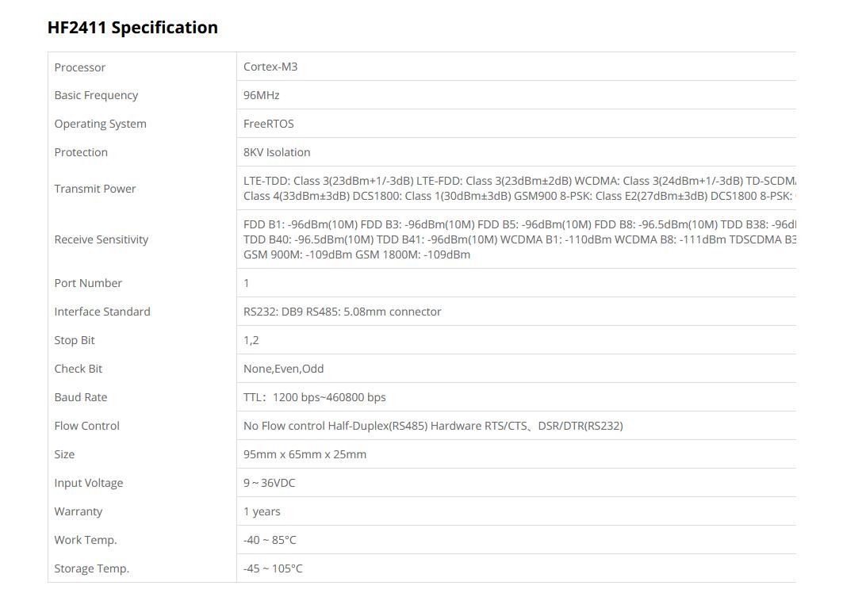Click the None,Even,Odd check bit value
The width and height of the screenshot is (843, 597).
pos(284,369)
